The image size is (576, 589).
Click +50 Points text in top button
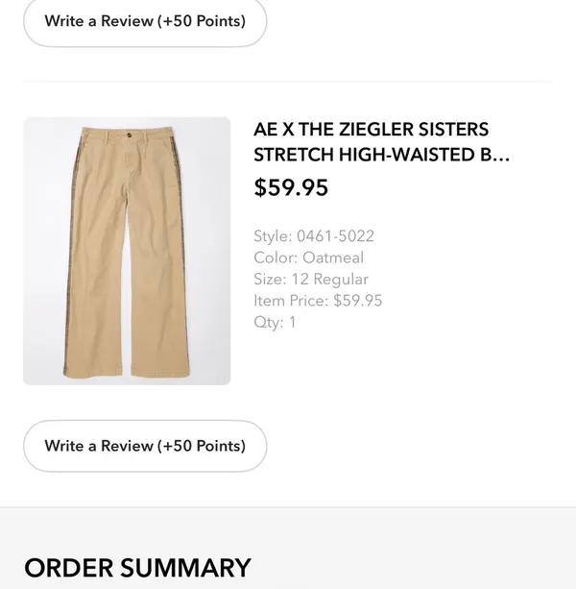click(x=202, y=21)
